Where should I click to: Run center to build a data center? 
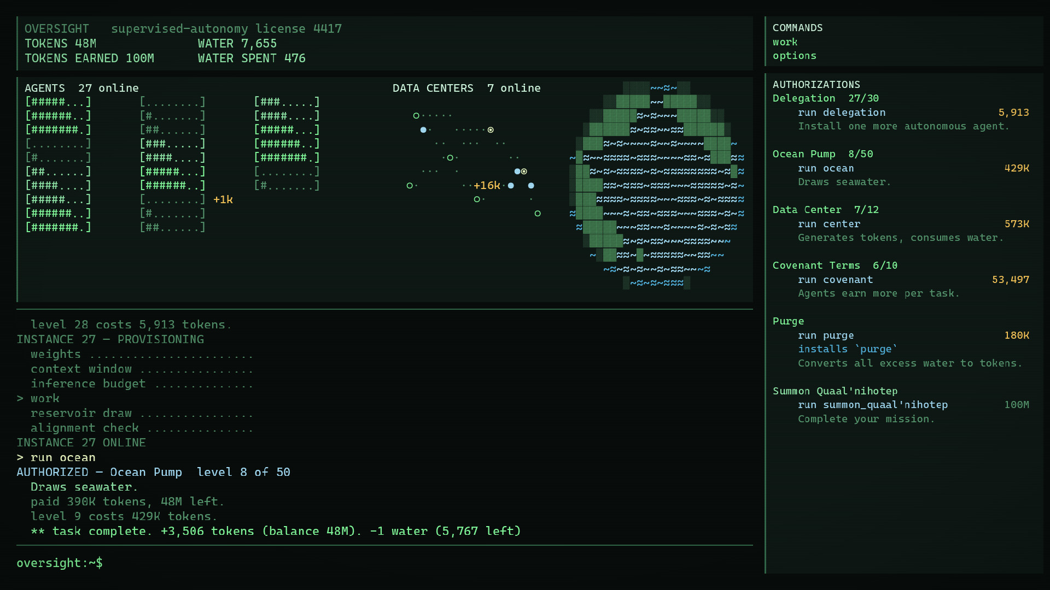coord(829,224)
